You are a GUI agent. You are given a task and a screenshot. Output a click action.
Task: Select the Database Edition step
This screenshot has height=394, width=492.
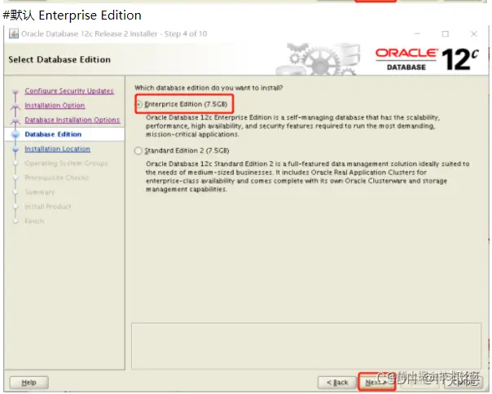pos(53,134)
